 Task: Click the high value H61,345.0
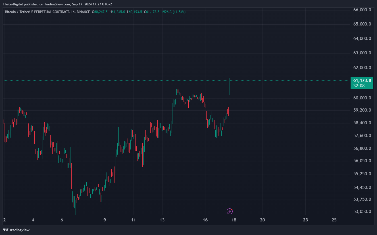pos(117,12)
